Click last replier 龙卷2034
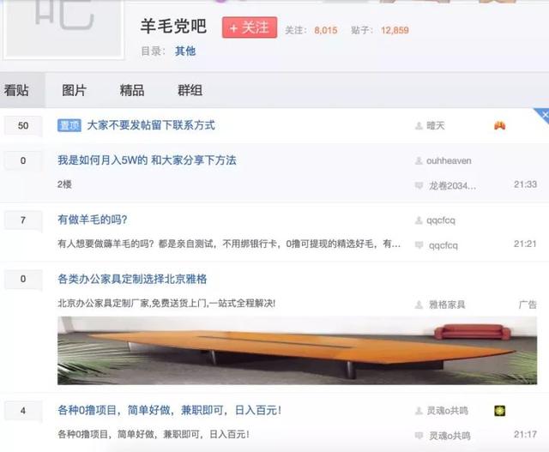Image resolution: width=549 pixels, height=452 pixels. click(x=452, y=185)
